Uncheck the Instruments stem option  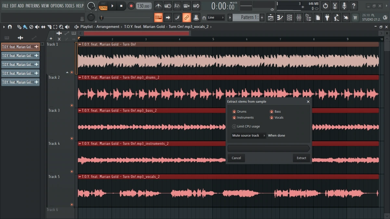coord(234,118)
